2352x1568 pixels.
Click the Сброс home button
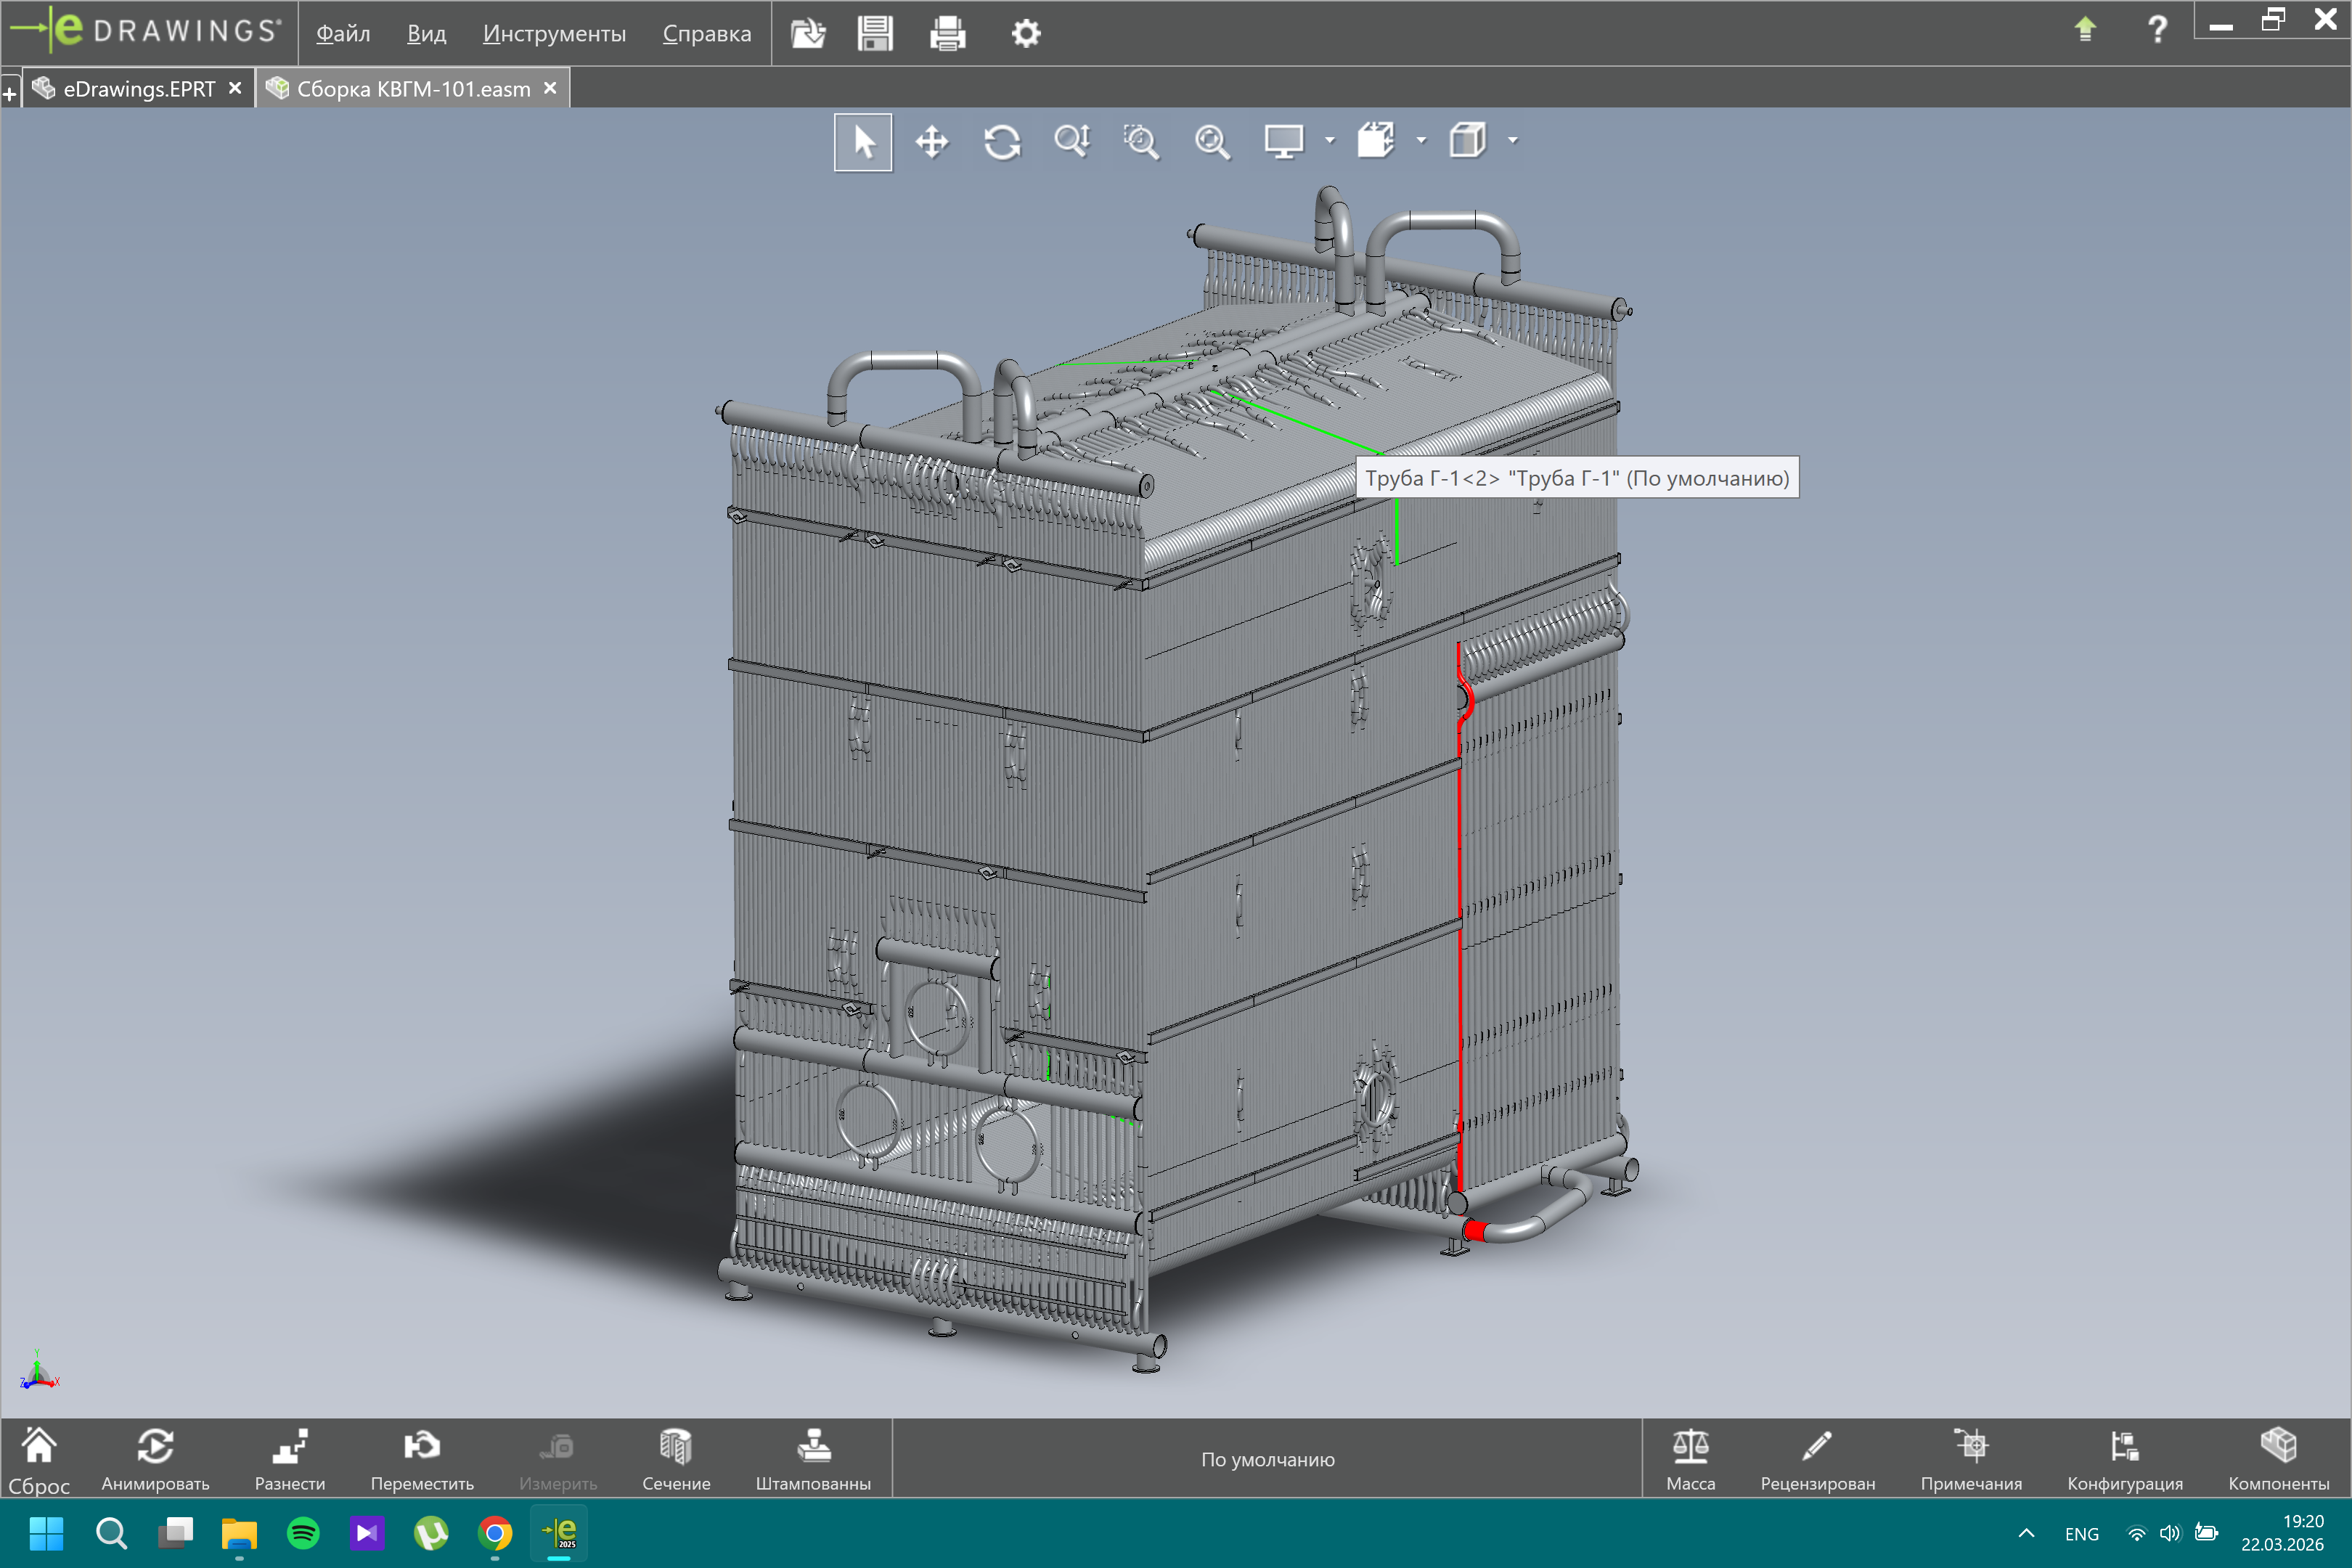[x=39, y=1459]
